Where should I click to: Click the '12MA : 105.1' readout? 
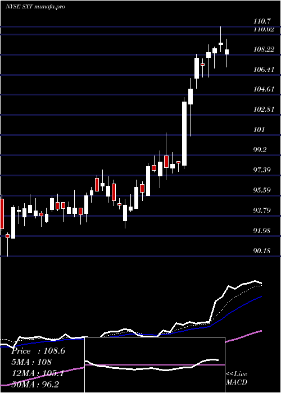38,373
